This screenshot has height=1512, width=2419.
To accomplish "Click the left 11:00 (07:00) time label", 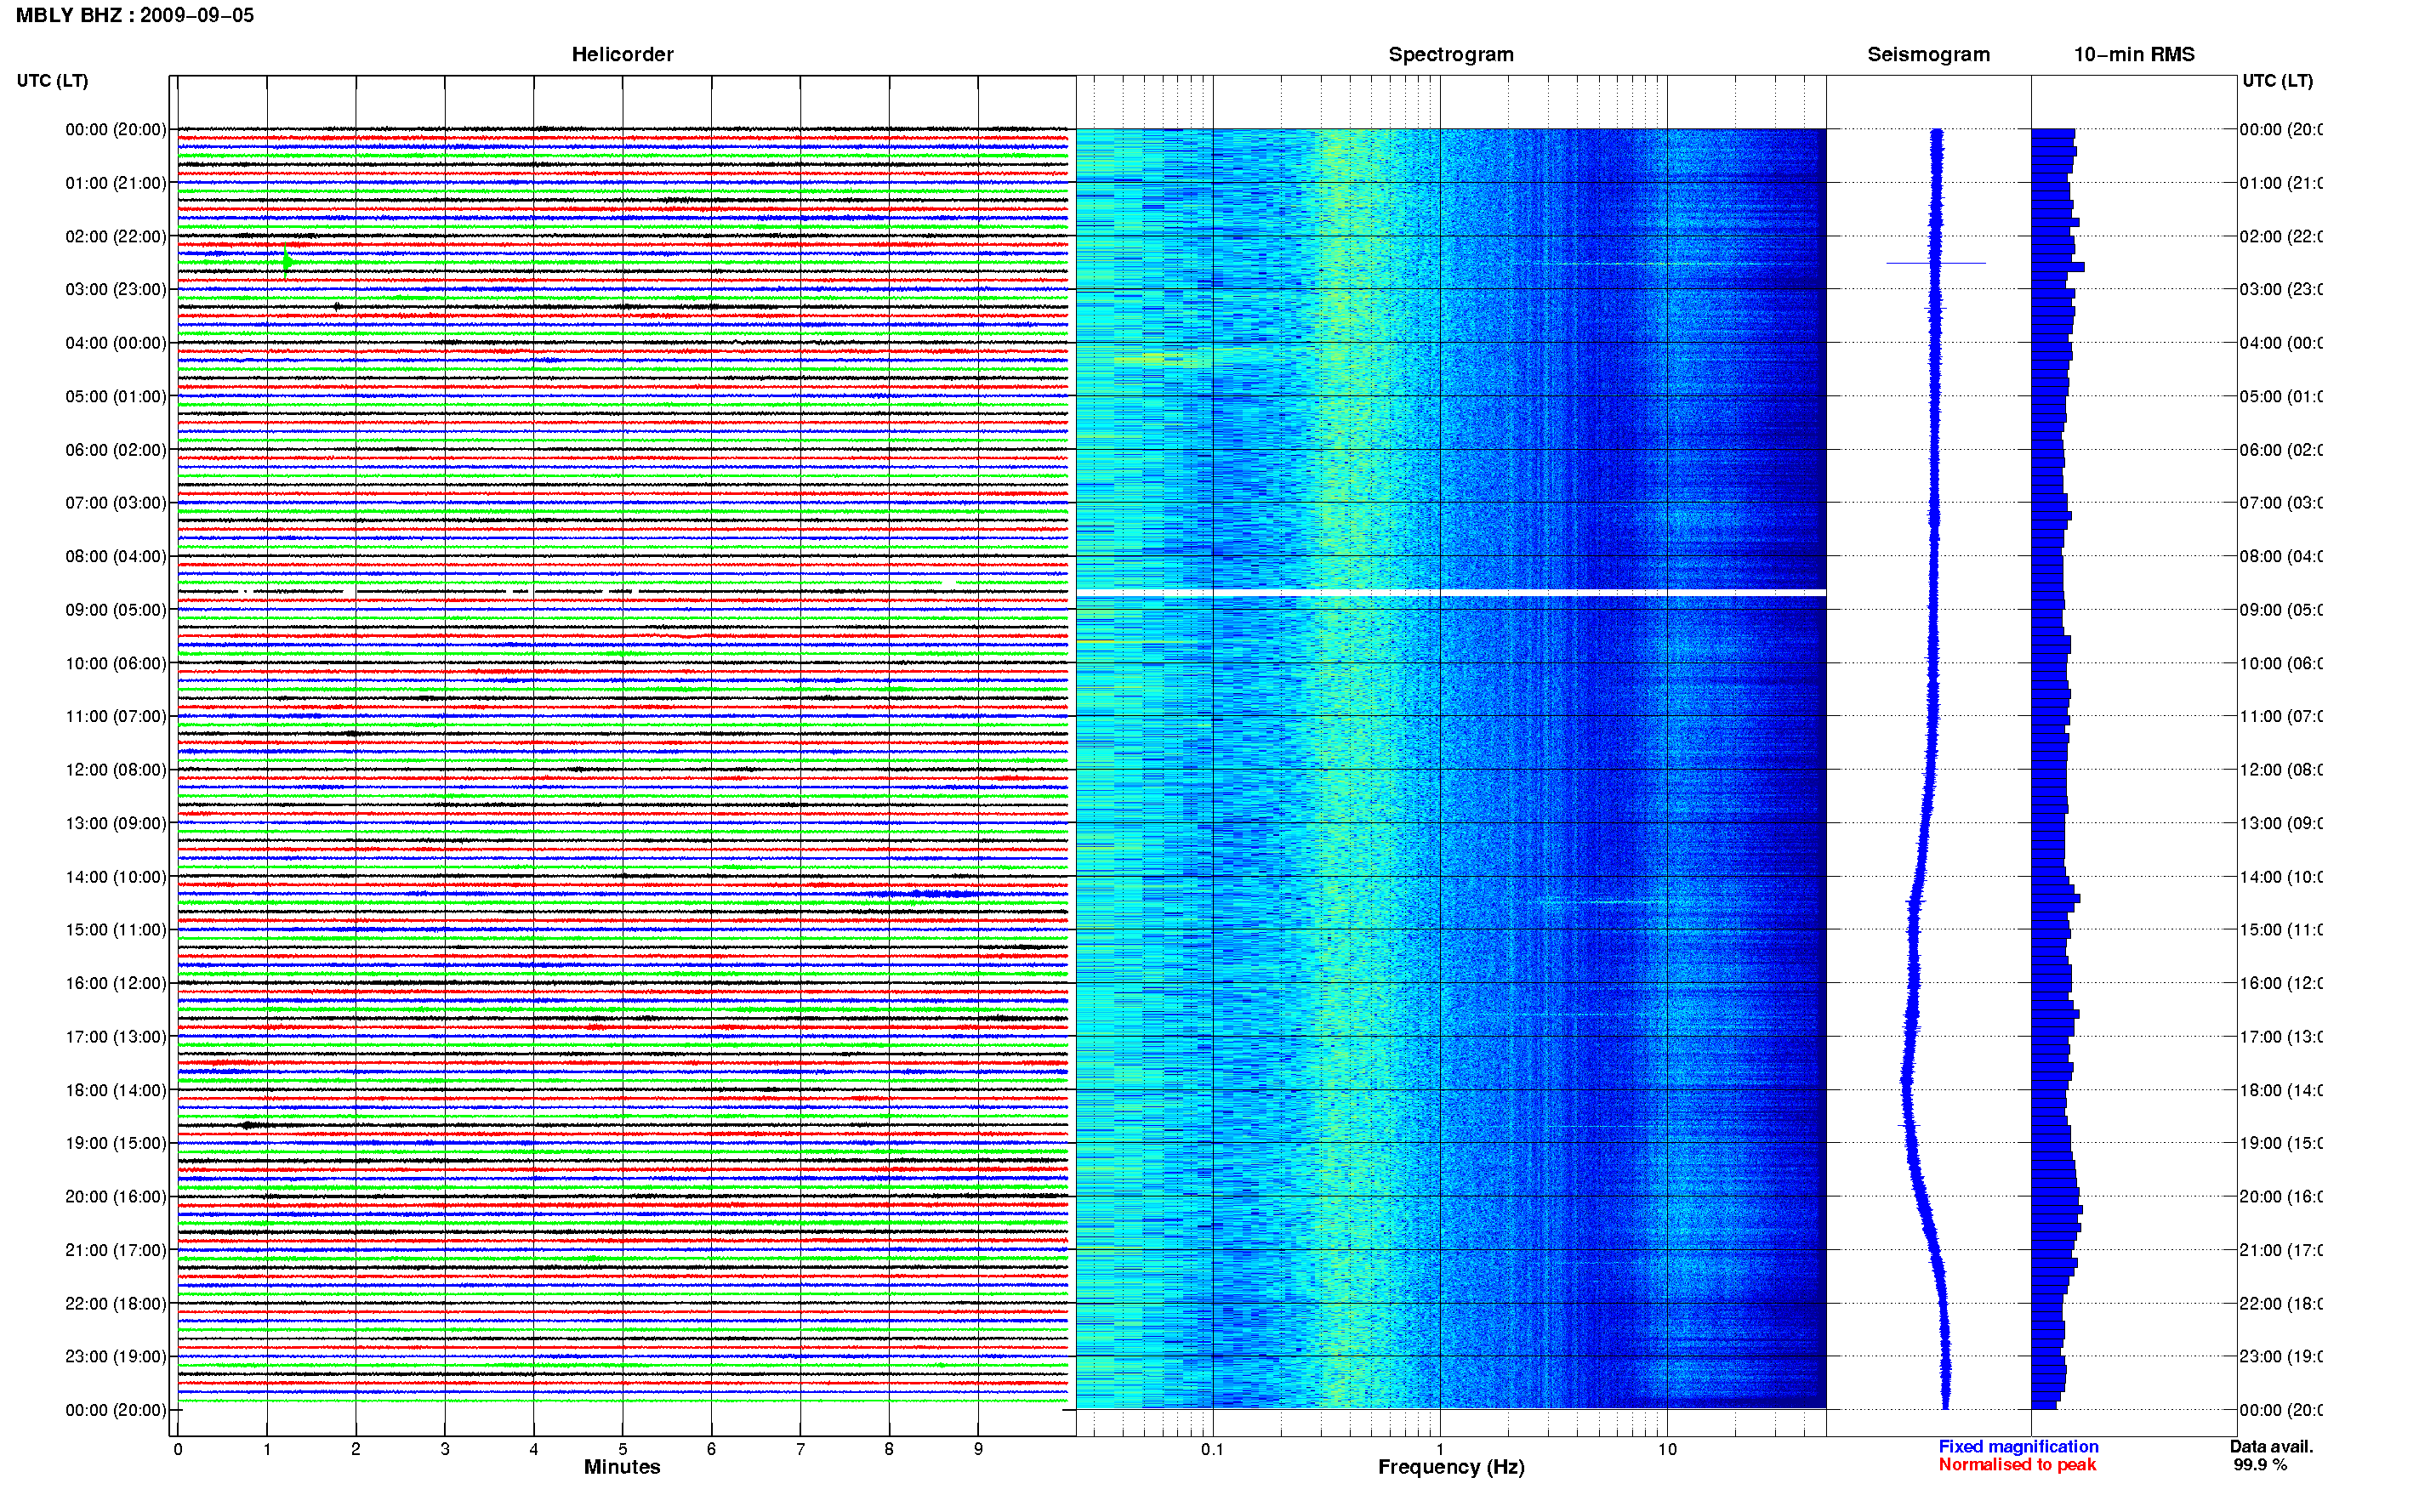I will coord(116,716).
